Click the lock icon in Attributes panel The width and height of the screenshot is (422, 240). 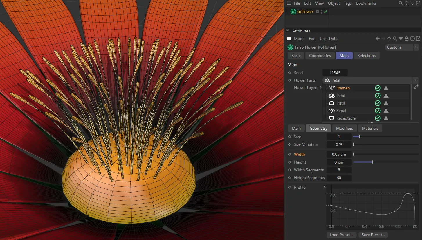406,38
